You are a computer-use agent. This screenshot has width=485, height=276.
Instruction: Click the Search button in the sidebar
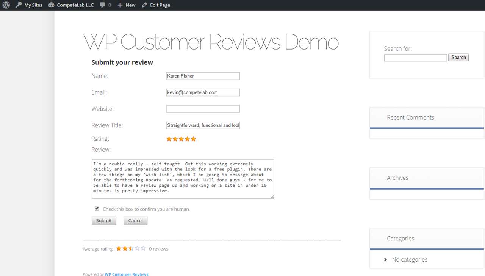[x=458, y=57]
